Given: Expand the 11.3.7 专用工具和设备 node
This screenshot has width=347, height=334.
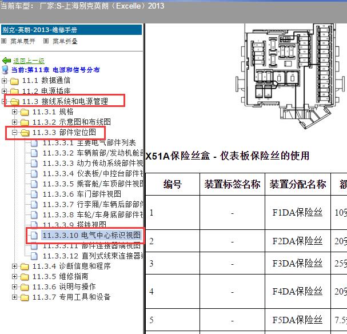Looking at the screenshot, I should click(14, 297).
